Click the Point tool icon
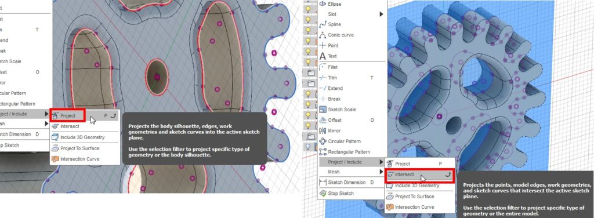This screenshot has height=218, width=594. (x=323, y=45)
